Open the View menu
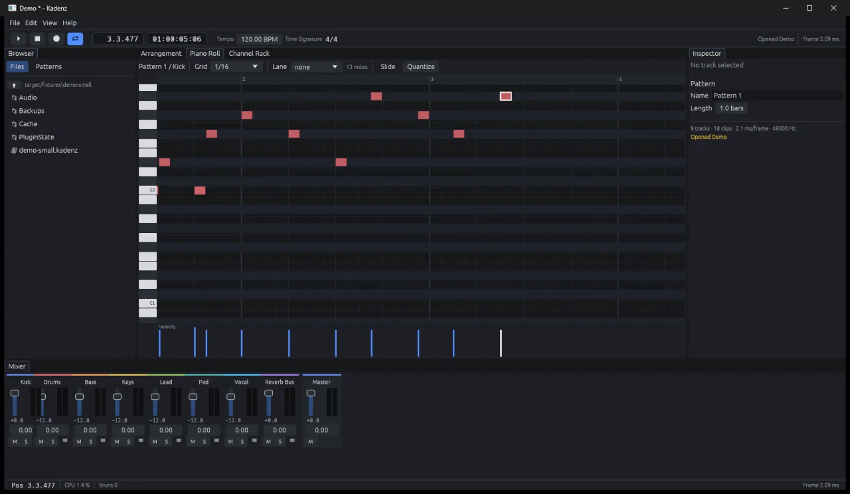Screen dimensions: 850x494 pos(50,23)
